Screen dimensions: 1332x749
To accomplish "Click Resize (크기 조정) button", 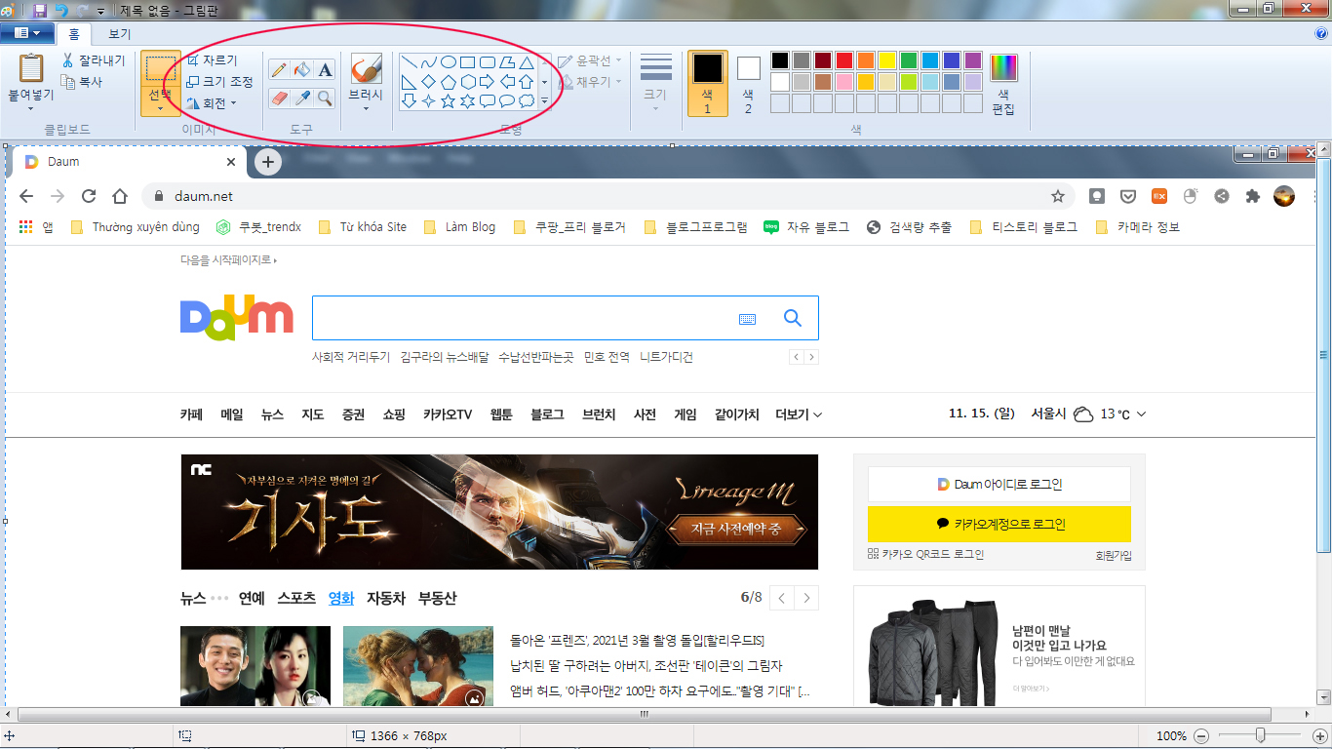I will tap(219, 82).
